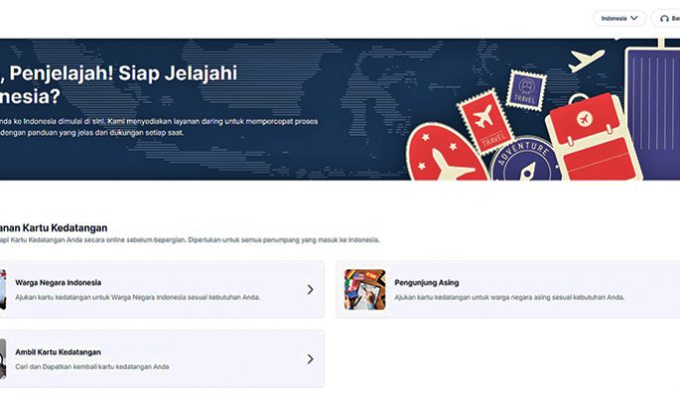Expand the Ambil Kartu Kedatangan chevron arrow
Screen dimensions: 680x399
[310, 358]
